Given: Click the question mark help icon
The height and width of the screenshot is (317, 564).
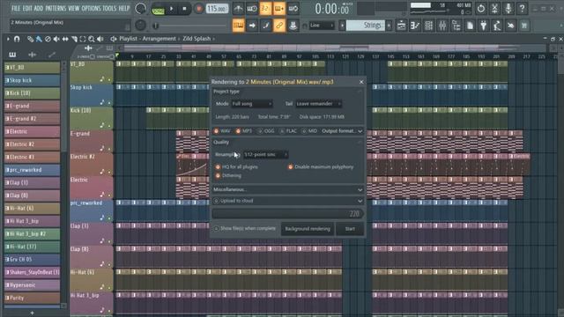Looking at the screenshot, I should tap(522, 9).
